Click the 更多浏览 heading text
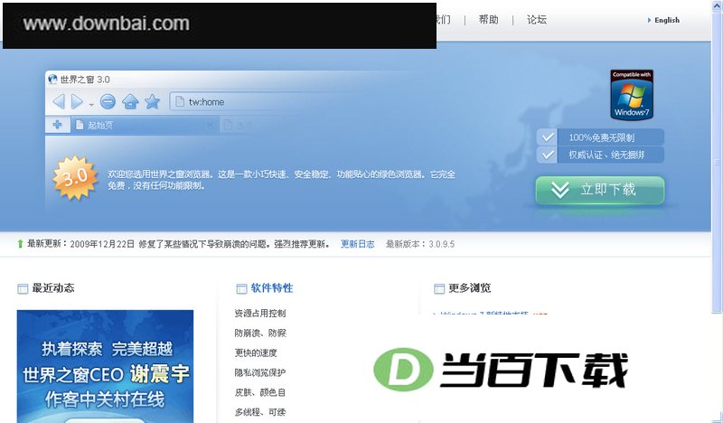This screenshot has height=423, width=723. pos(469,288)
